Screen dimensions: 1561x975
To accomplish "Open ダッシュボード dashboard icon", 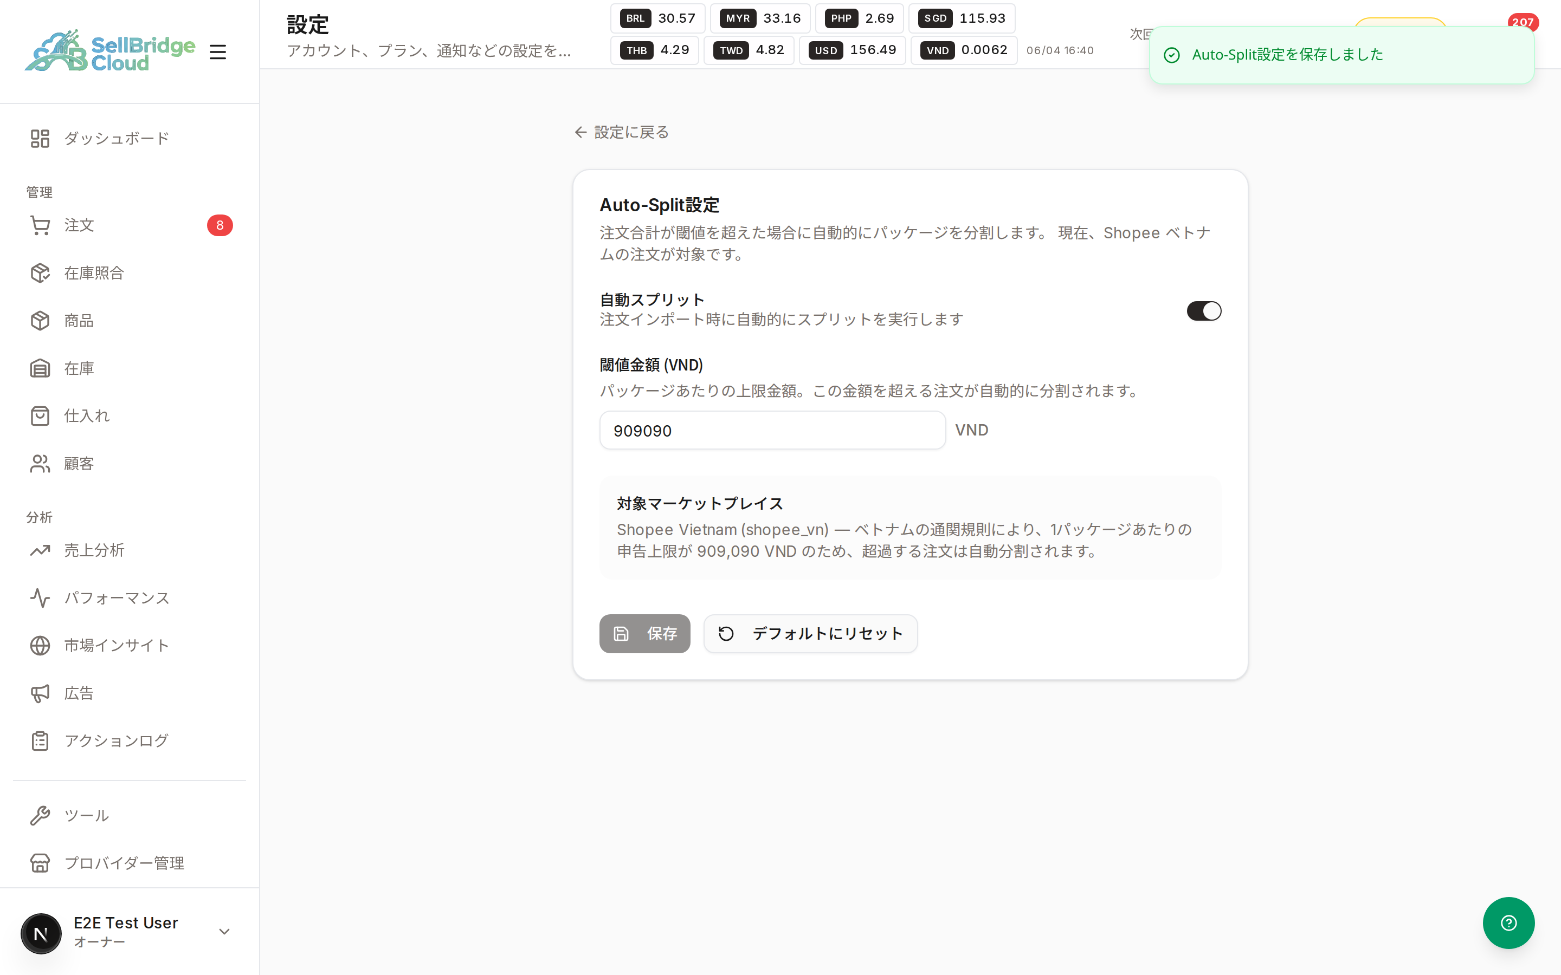I will click(40, 138).
